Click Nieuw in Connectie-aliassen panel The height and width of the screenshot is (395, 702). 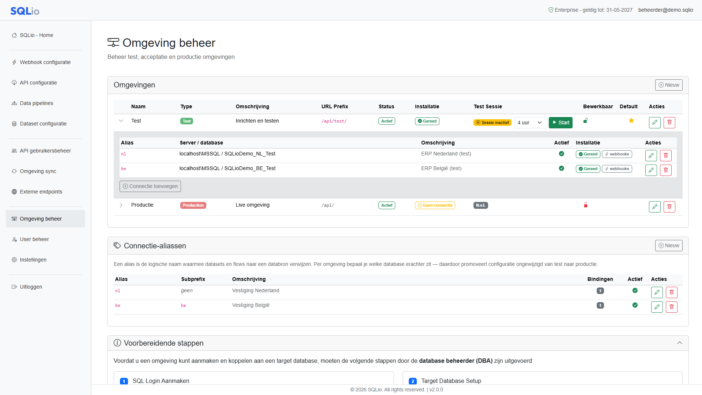click(x=669, y=245)
